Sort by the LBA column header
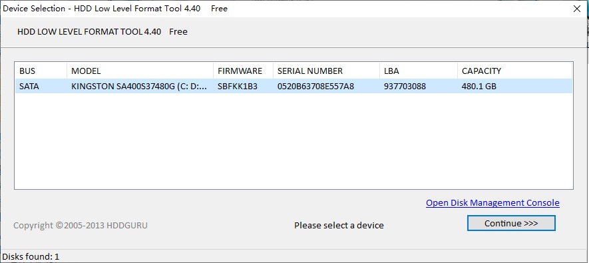The height and width of the screenshot is (263, 589). tap(419, 71)
